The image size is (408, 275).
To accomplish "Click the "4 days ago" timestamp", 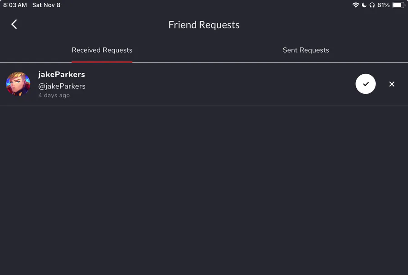I will 54,96.
